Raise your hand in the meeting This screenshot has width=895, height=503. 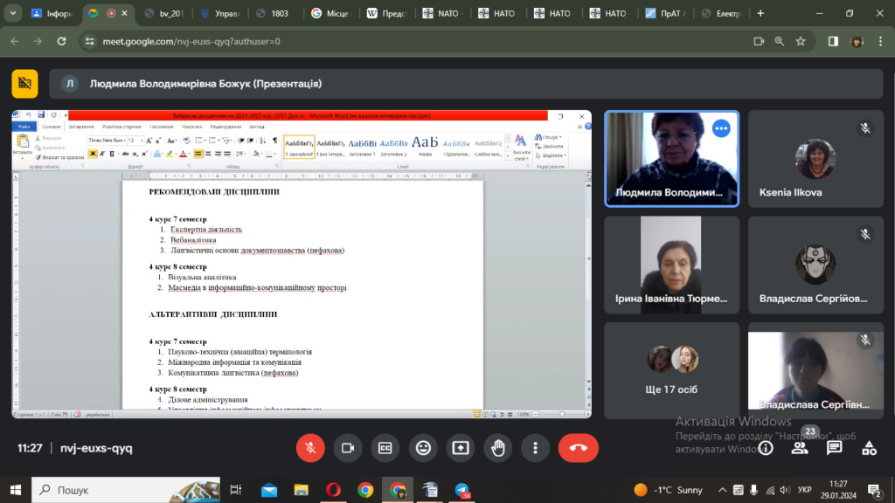pos(498,448)
